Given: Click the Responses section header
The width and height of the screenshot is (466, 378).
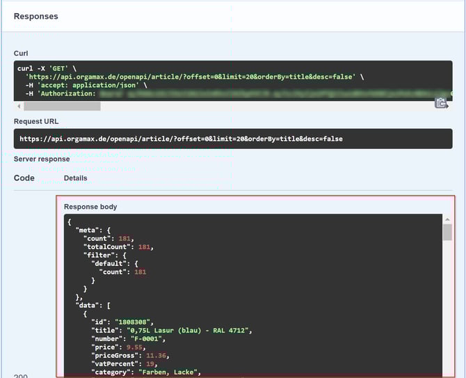Looking at the screenshot, I should (x=36, y=16).
